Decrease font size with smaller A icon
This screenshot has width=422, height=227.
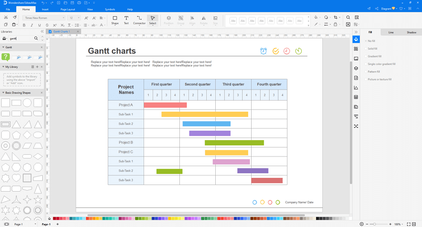94,18
